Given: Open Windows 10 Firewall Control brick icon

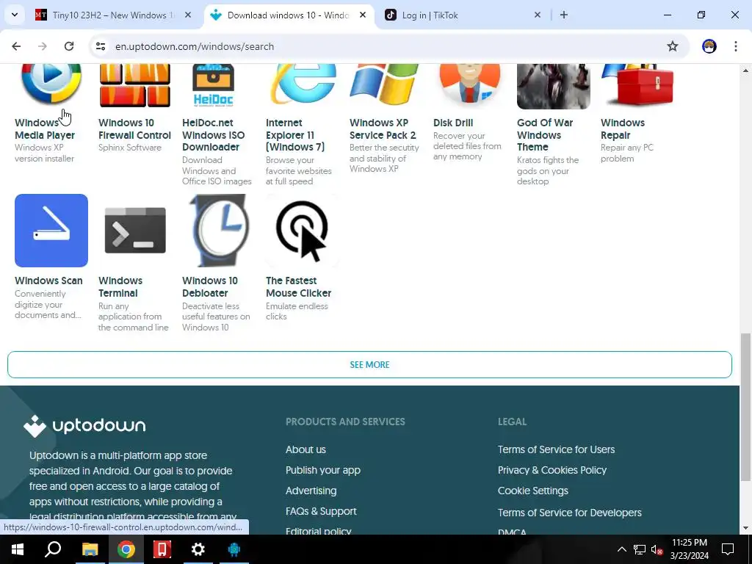Looking at the screenshot, I should tap(135, 85).
